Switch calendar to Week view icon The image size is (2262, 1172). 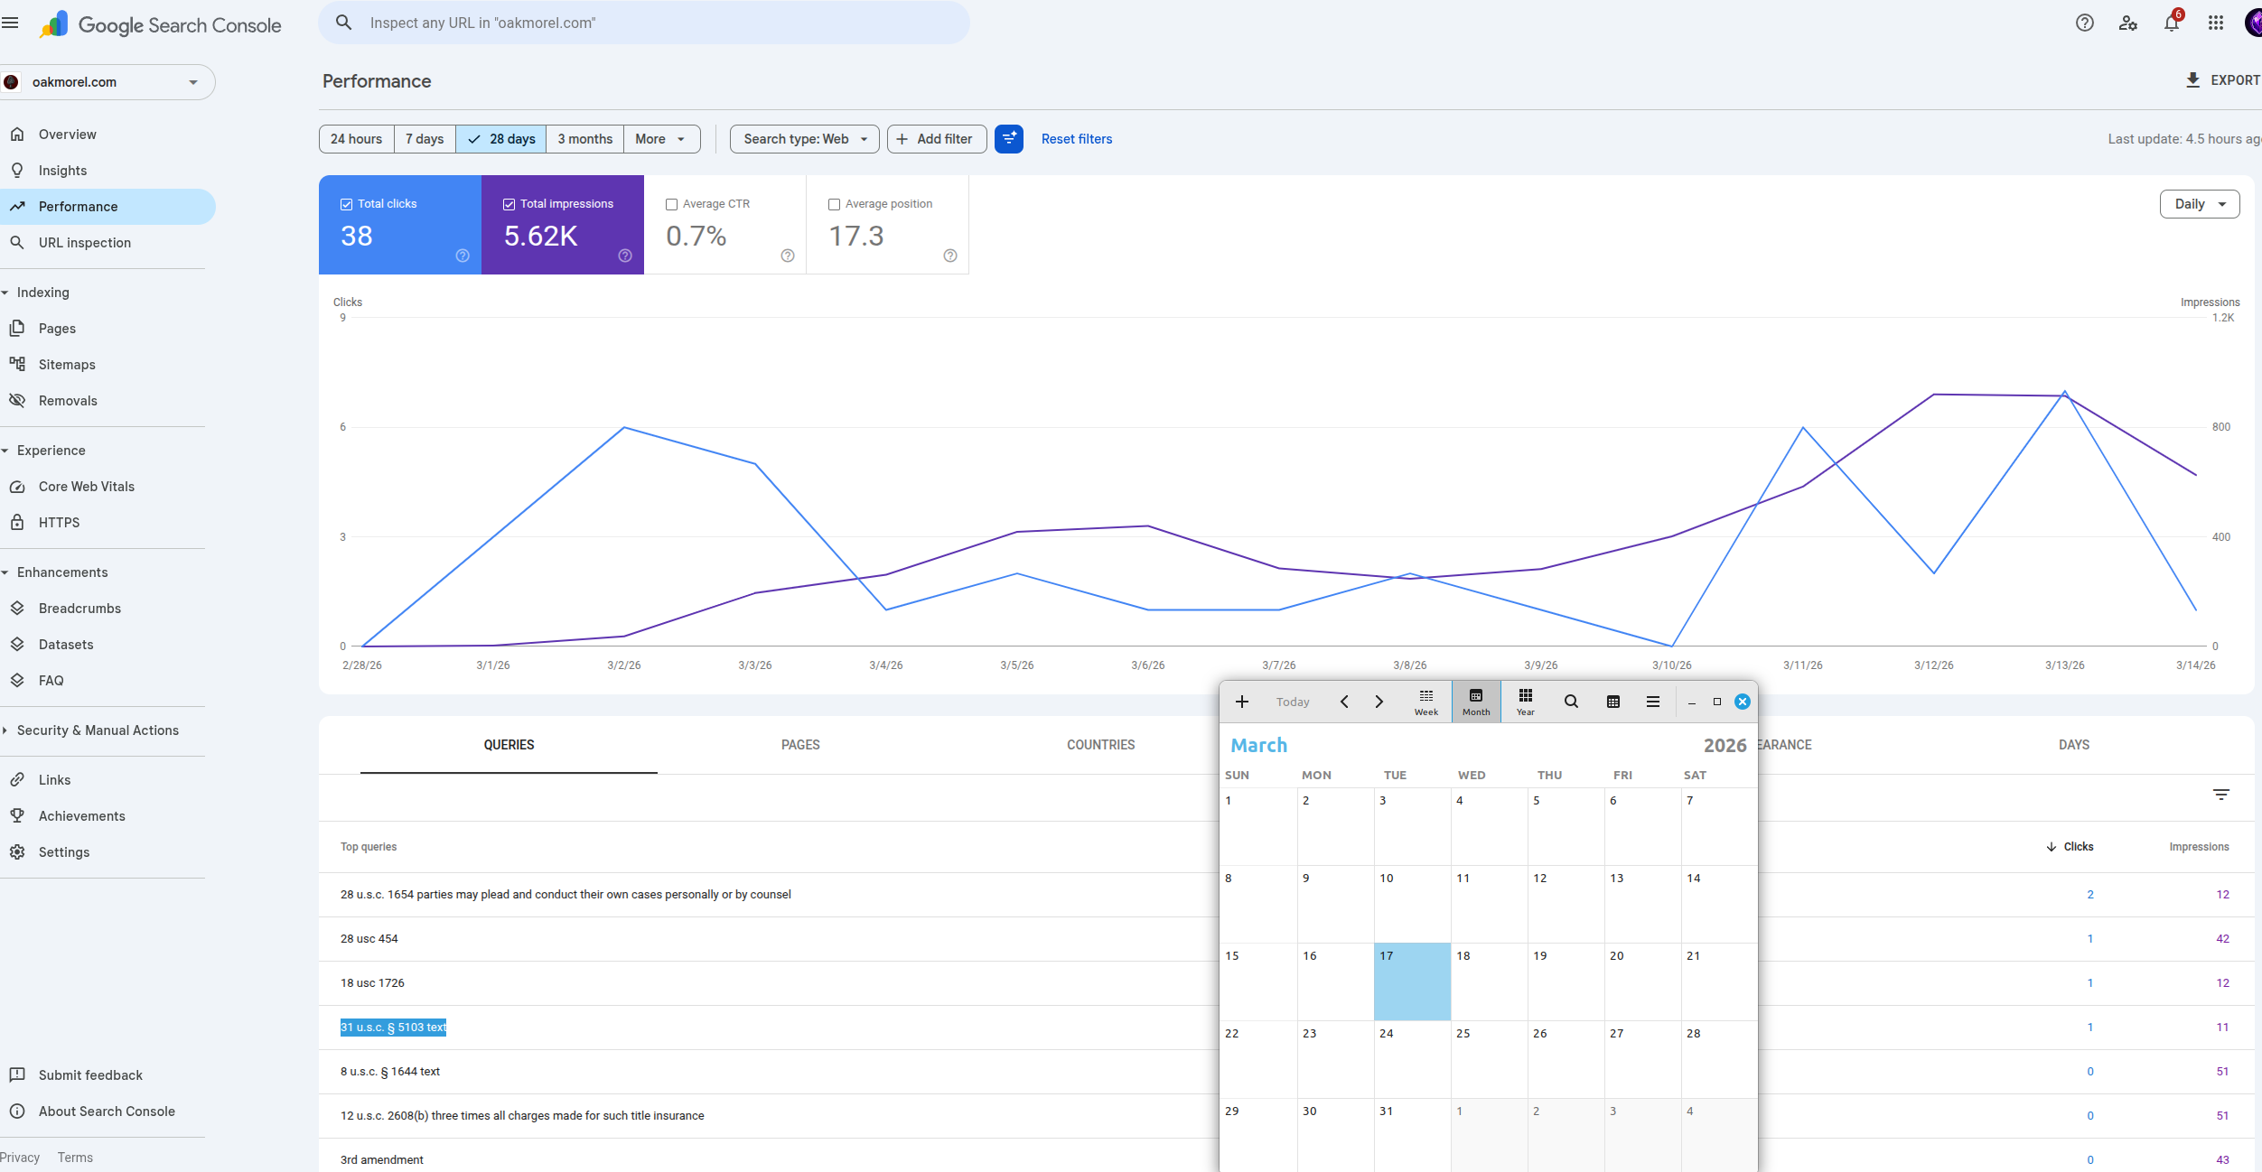[x=1425, y=702]
